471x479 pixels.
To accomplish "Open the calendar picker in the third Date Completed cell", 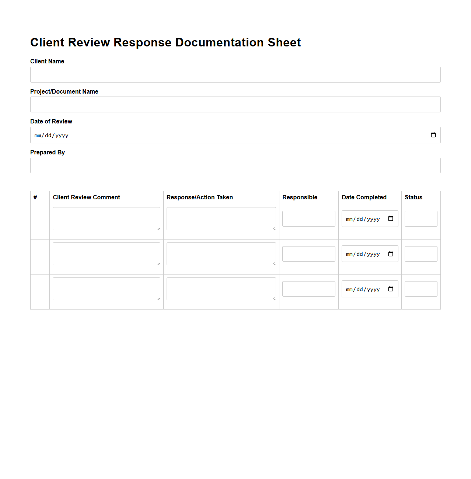I will point(390,289).
